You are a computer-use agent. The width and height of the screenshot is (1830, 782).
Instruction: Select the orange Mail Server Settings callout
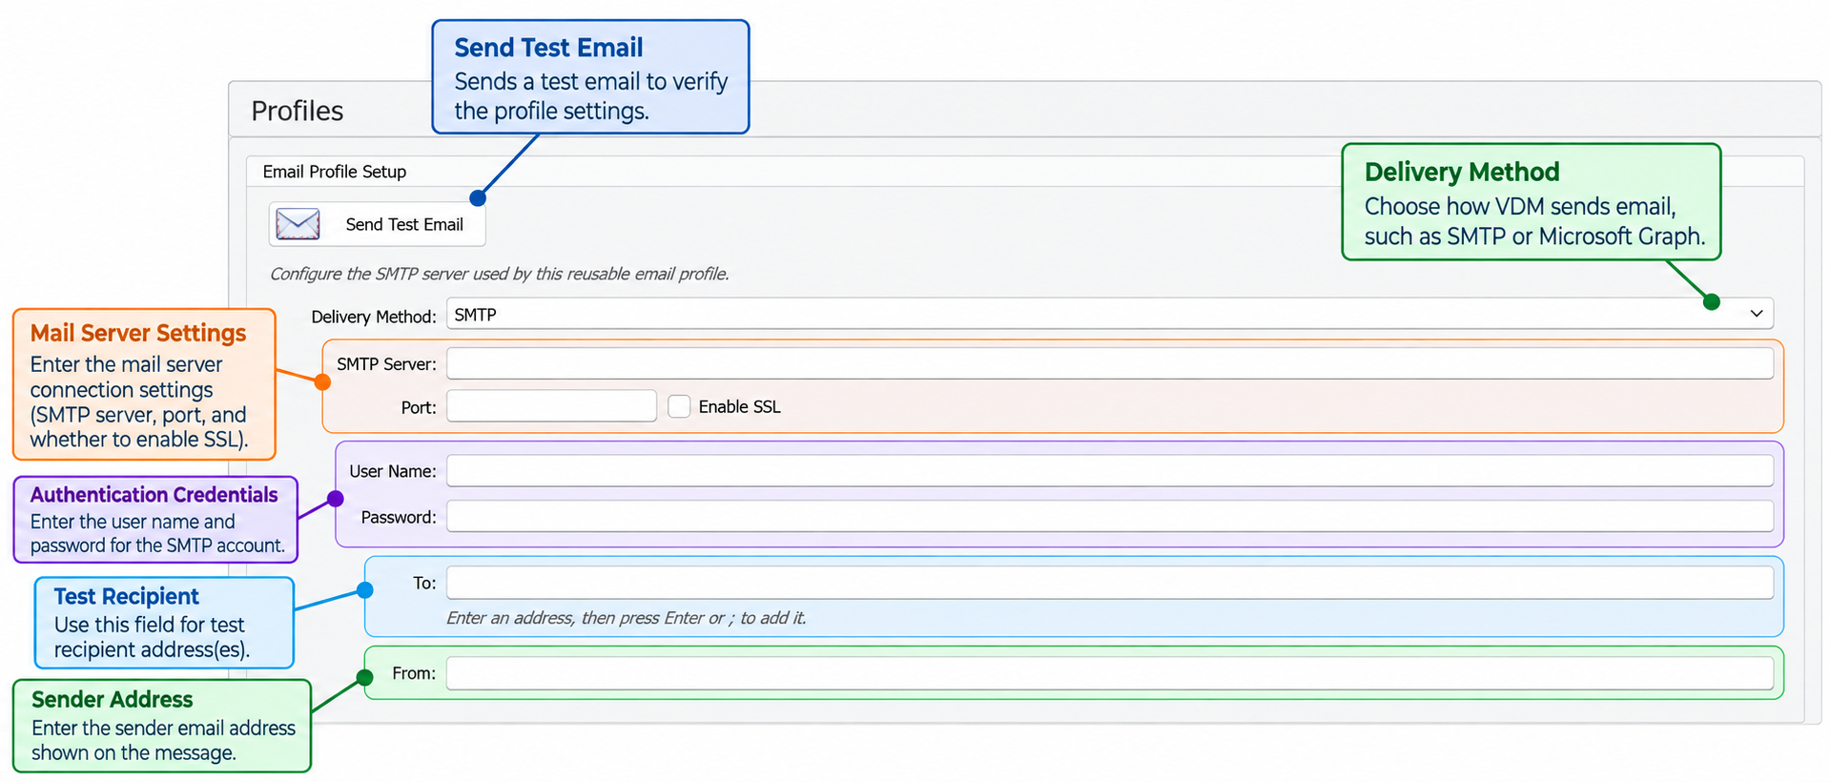pyautogui.click(x=144, y=384)
